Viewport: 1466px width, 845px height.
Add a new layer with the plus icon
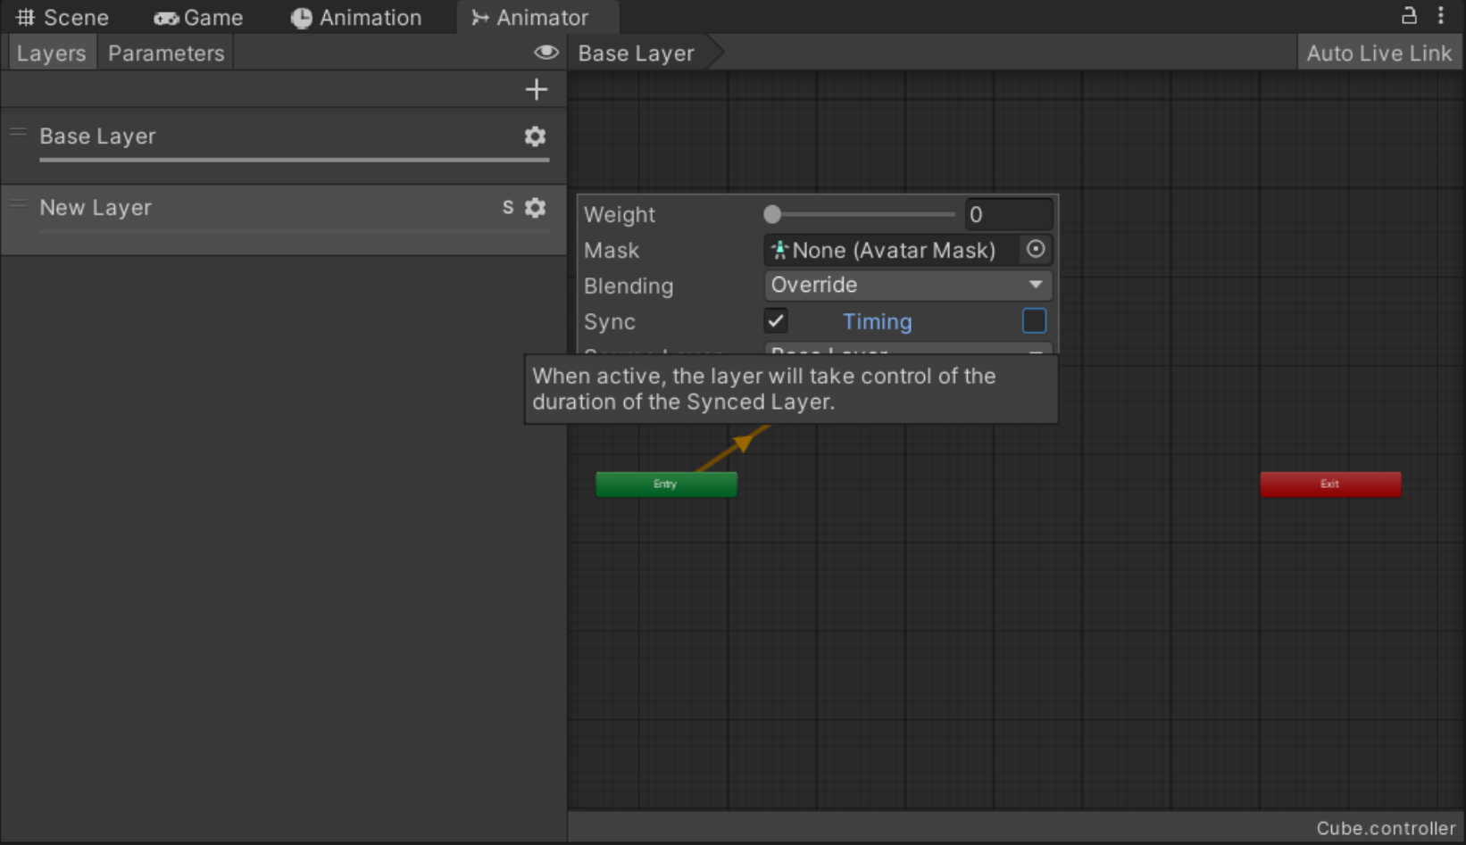(536, 89)
